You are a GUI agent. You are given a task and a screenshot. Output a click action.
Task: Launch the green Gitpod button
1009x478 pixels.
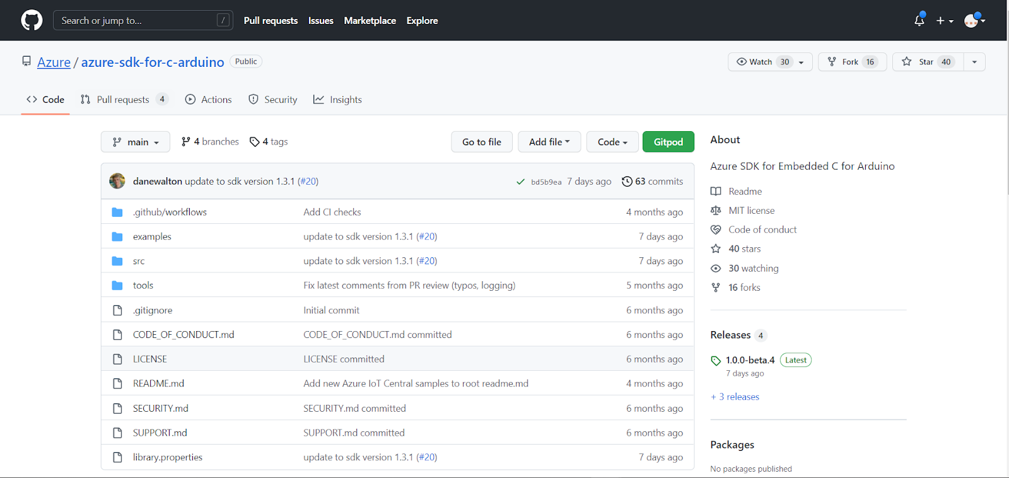(x=668, y=142)
